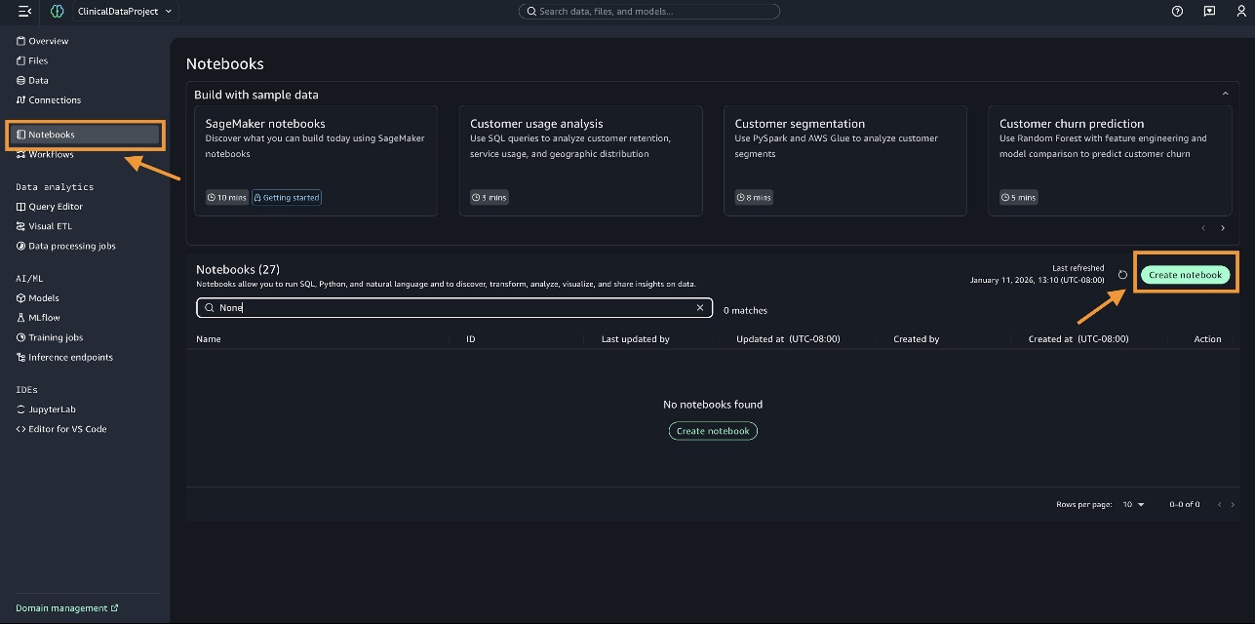Open the ClinicalDataProject project dropdown
The width and height of the screenshot is (1255, 624).
tap(125, 12)
